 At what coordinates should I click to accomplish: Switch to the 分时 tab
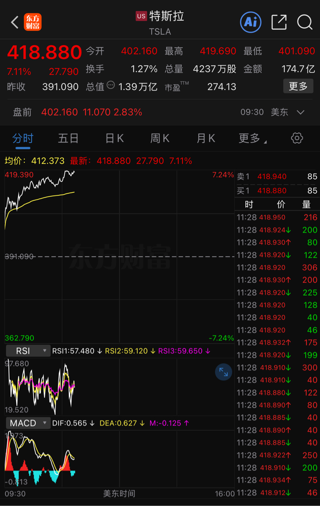tap(22, 138)
